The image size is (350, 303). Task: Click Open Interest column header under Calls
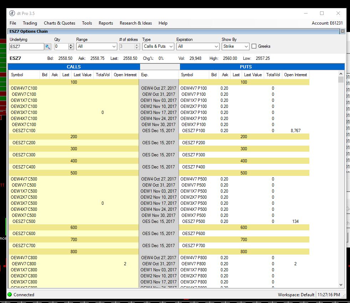click(x=125, y=75)
